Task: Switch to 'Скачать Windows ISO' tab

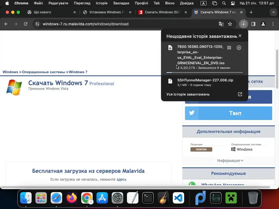Action: 163,12
